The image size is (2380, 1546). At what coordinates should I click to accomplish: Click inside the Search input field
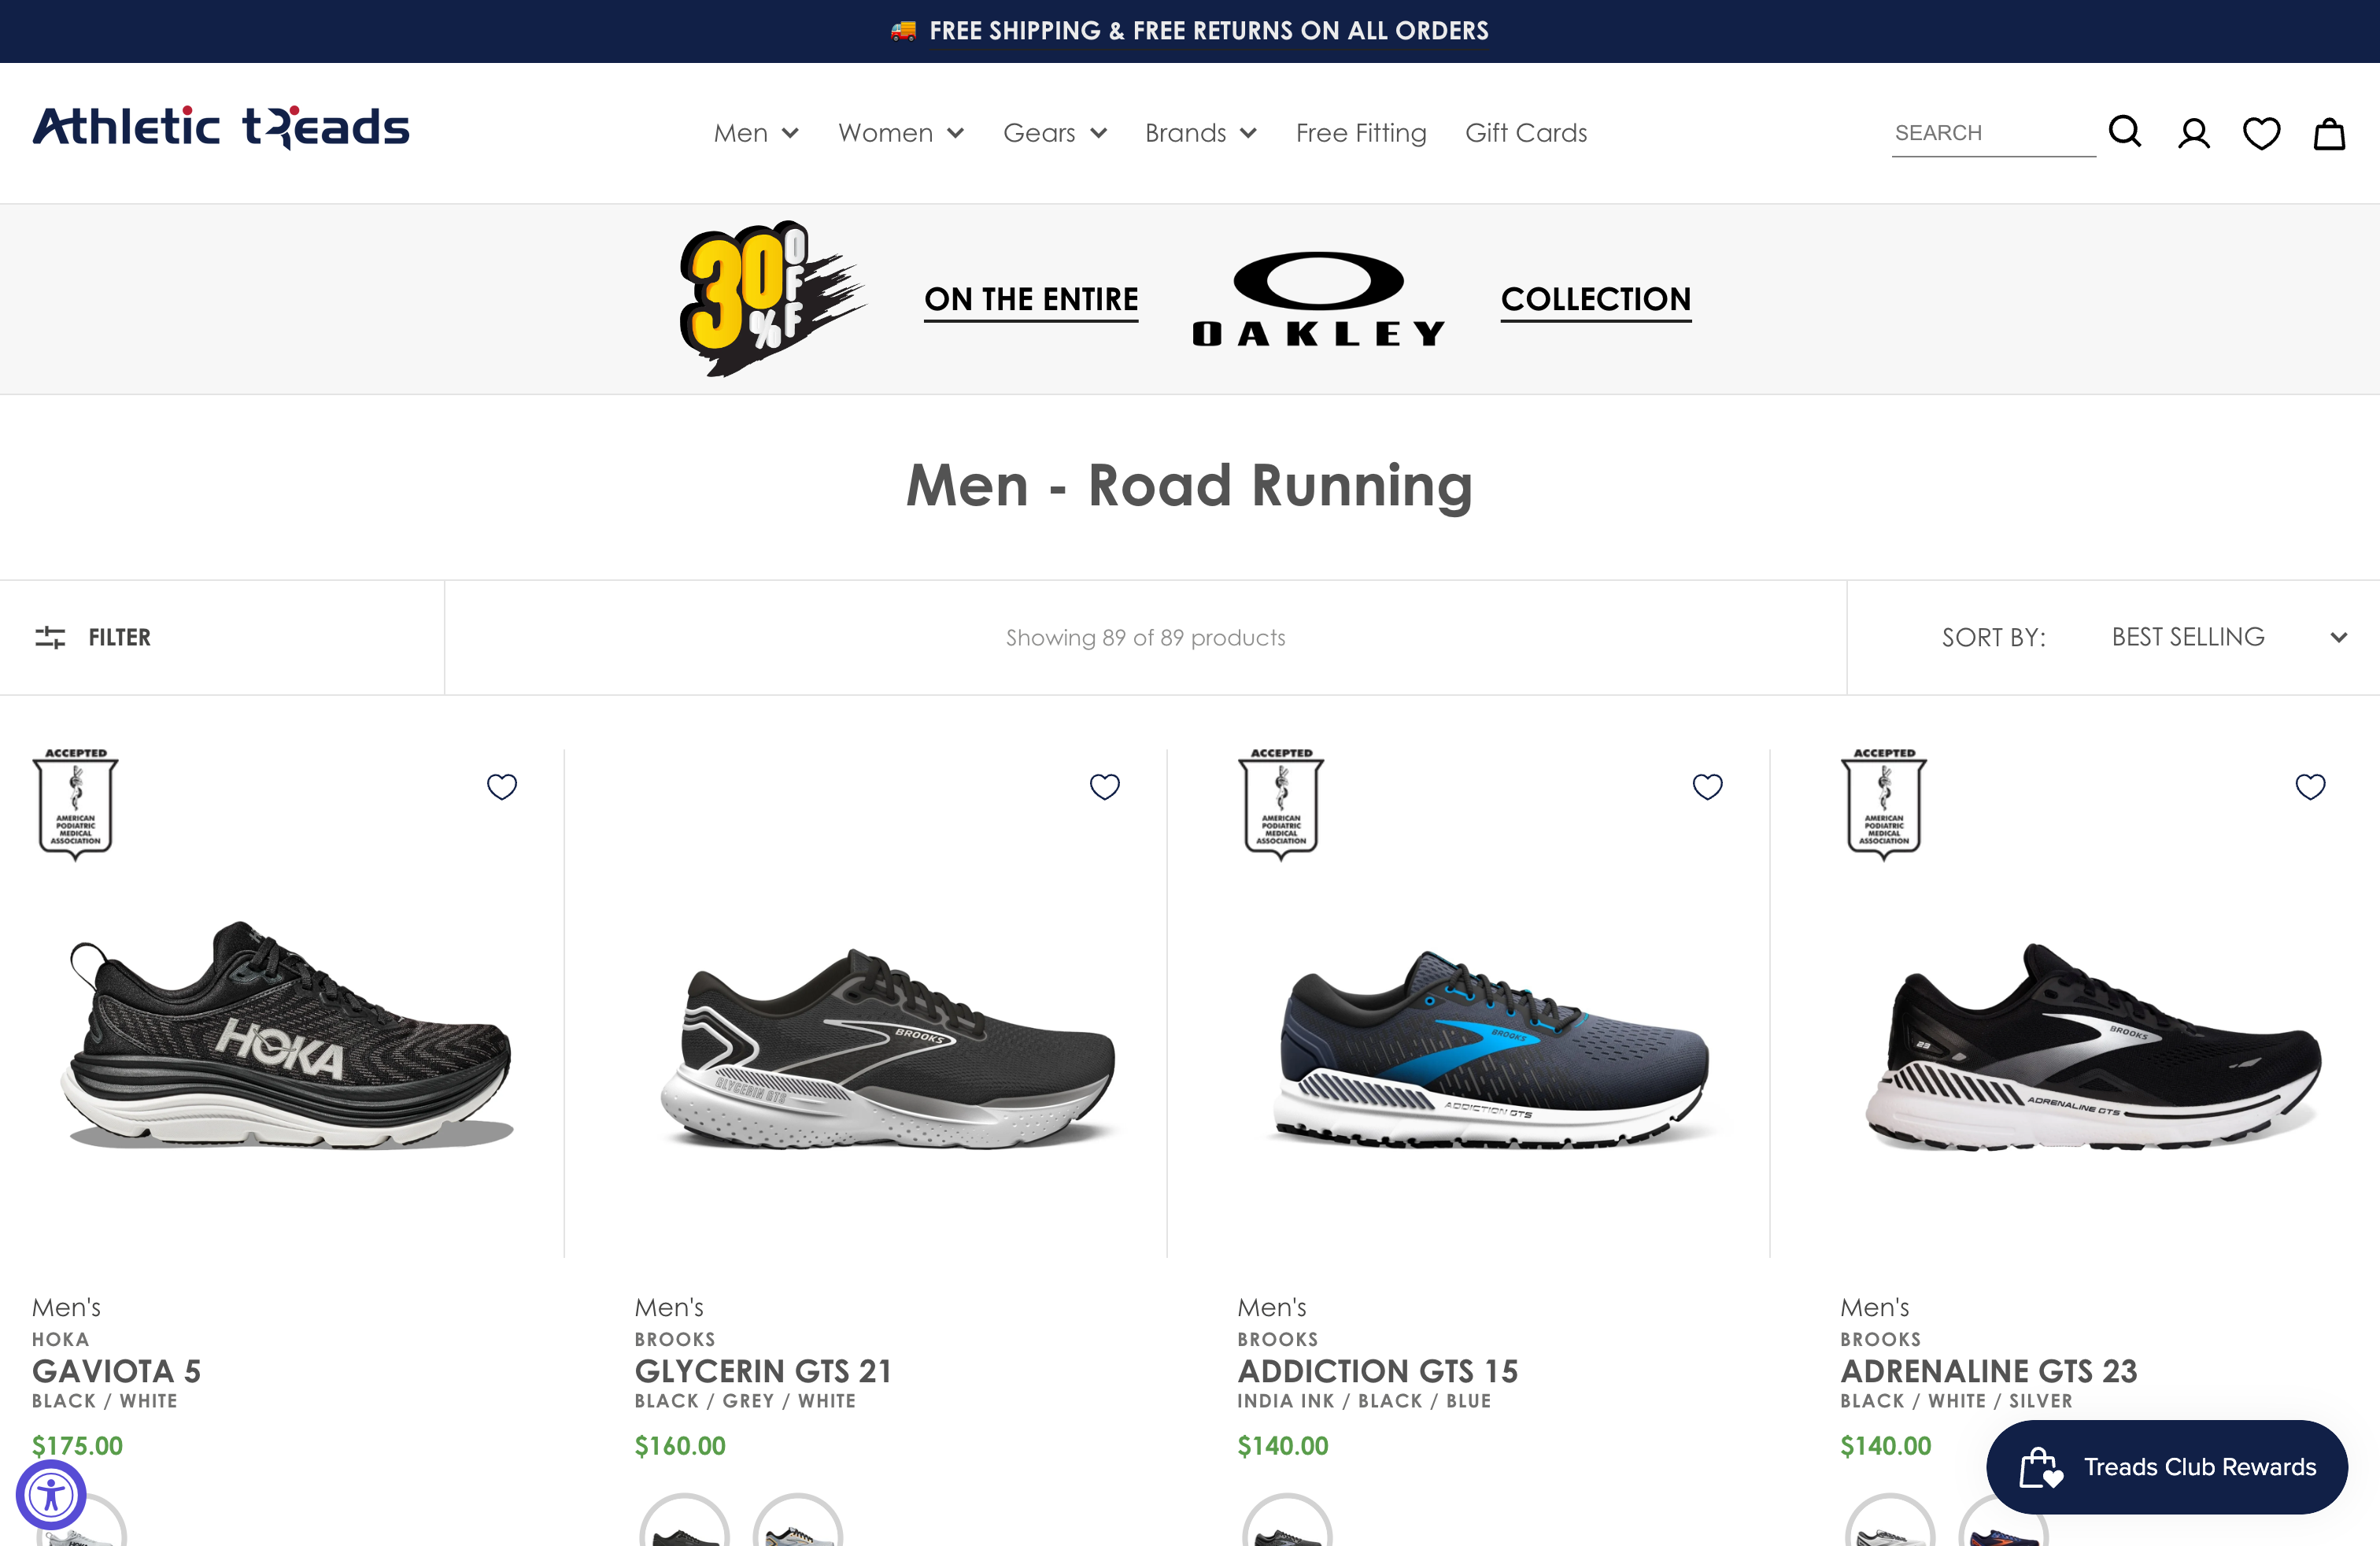coord(1990,131)
